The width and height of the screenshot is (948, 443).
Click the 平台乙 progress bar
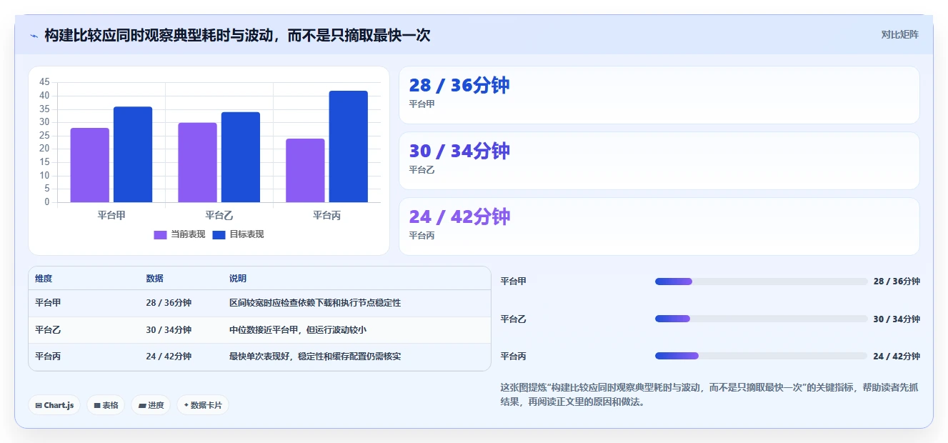tap(761, 319)
